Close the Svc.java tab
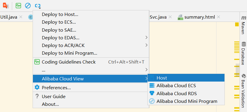Screen dimensions: 247x112 [x=170, y=17]
